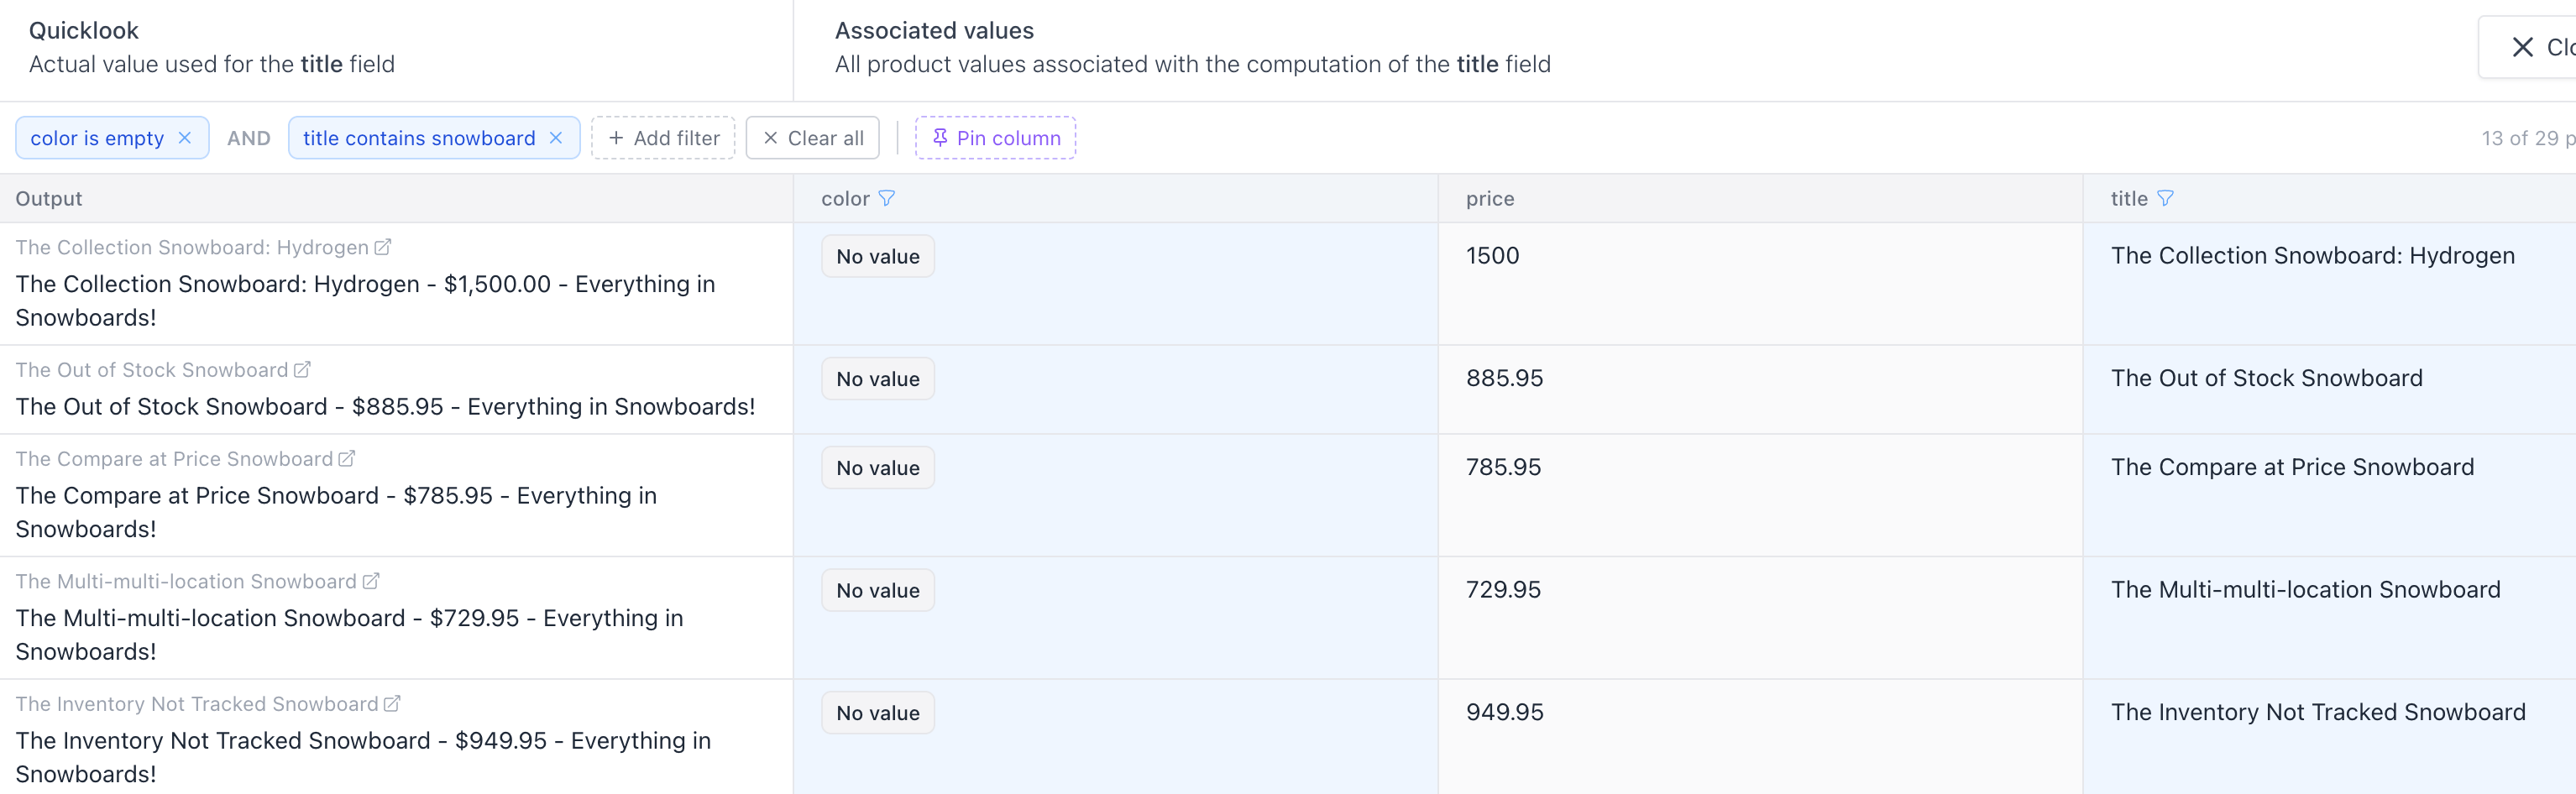The width and height of the screenshot is (2576, 794).
Task: Remove the 'title contains snowboard' filter
Action: [556, 138]
